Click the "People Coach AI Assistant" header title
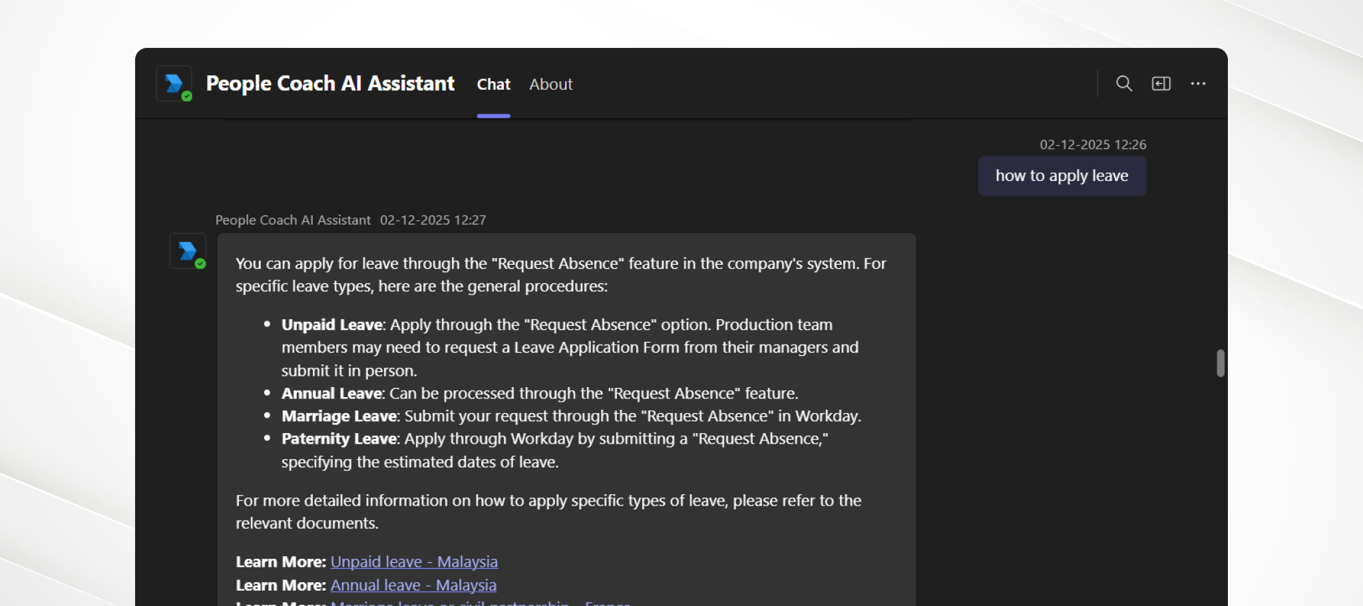Image resolution: width=1363 pixels, height=606 pixels. click(330, 84)
